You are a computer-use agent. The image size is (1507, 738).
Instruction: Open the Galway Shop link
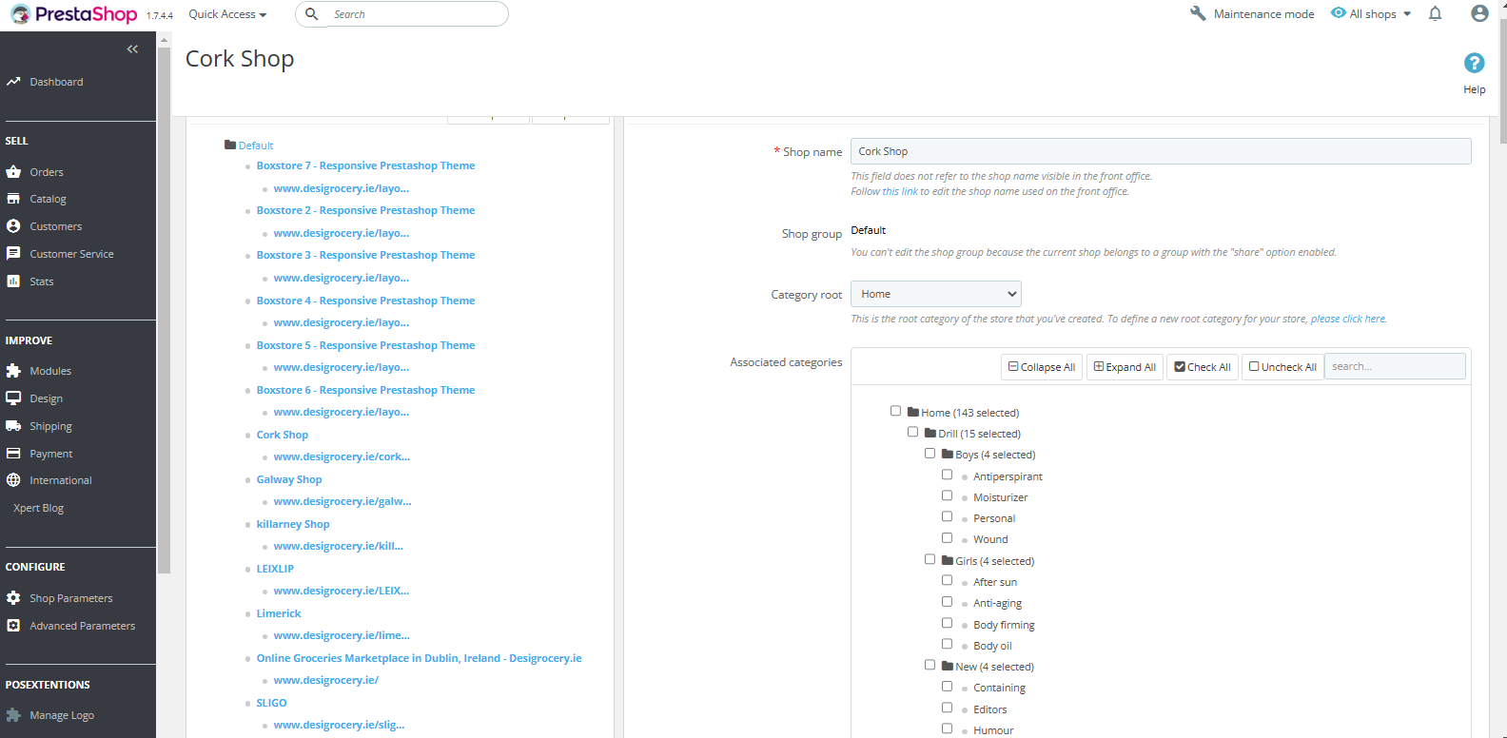pyautogui.click(x=289, y=479)
